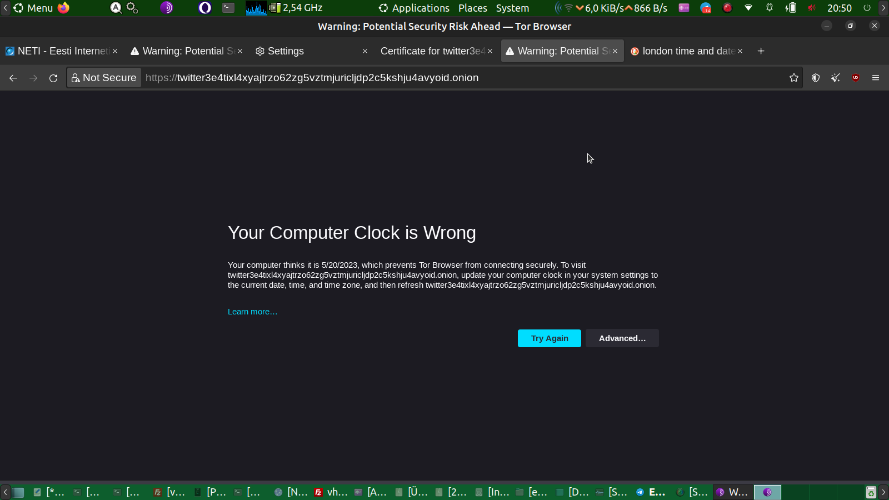Open a new browser tab
This screenshot has height=500, width=889.
[x=761, y=51]
